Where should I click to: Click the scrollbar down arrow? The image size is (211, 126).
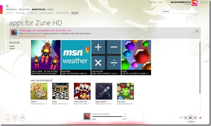click(x=200, y=109)
